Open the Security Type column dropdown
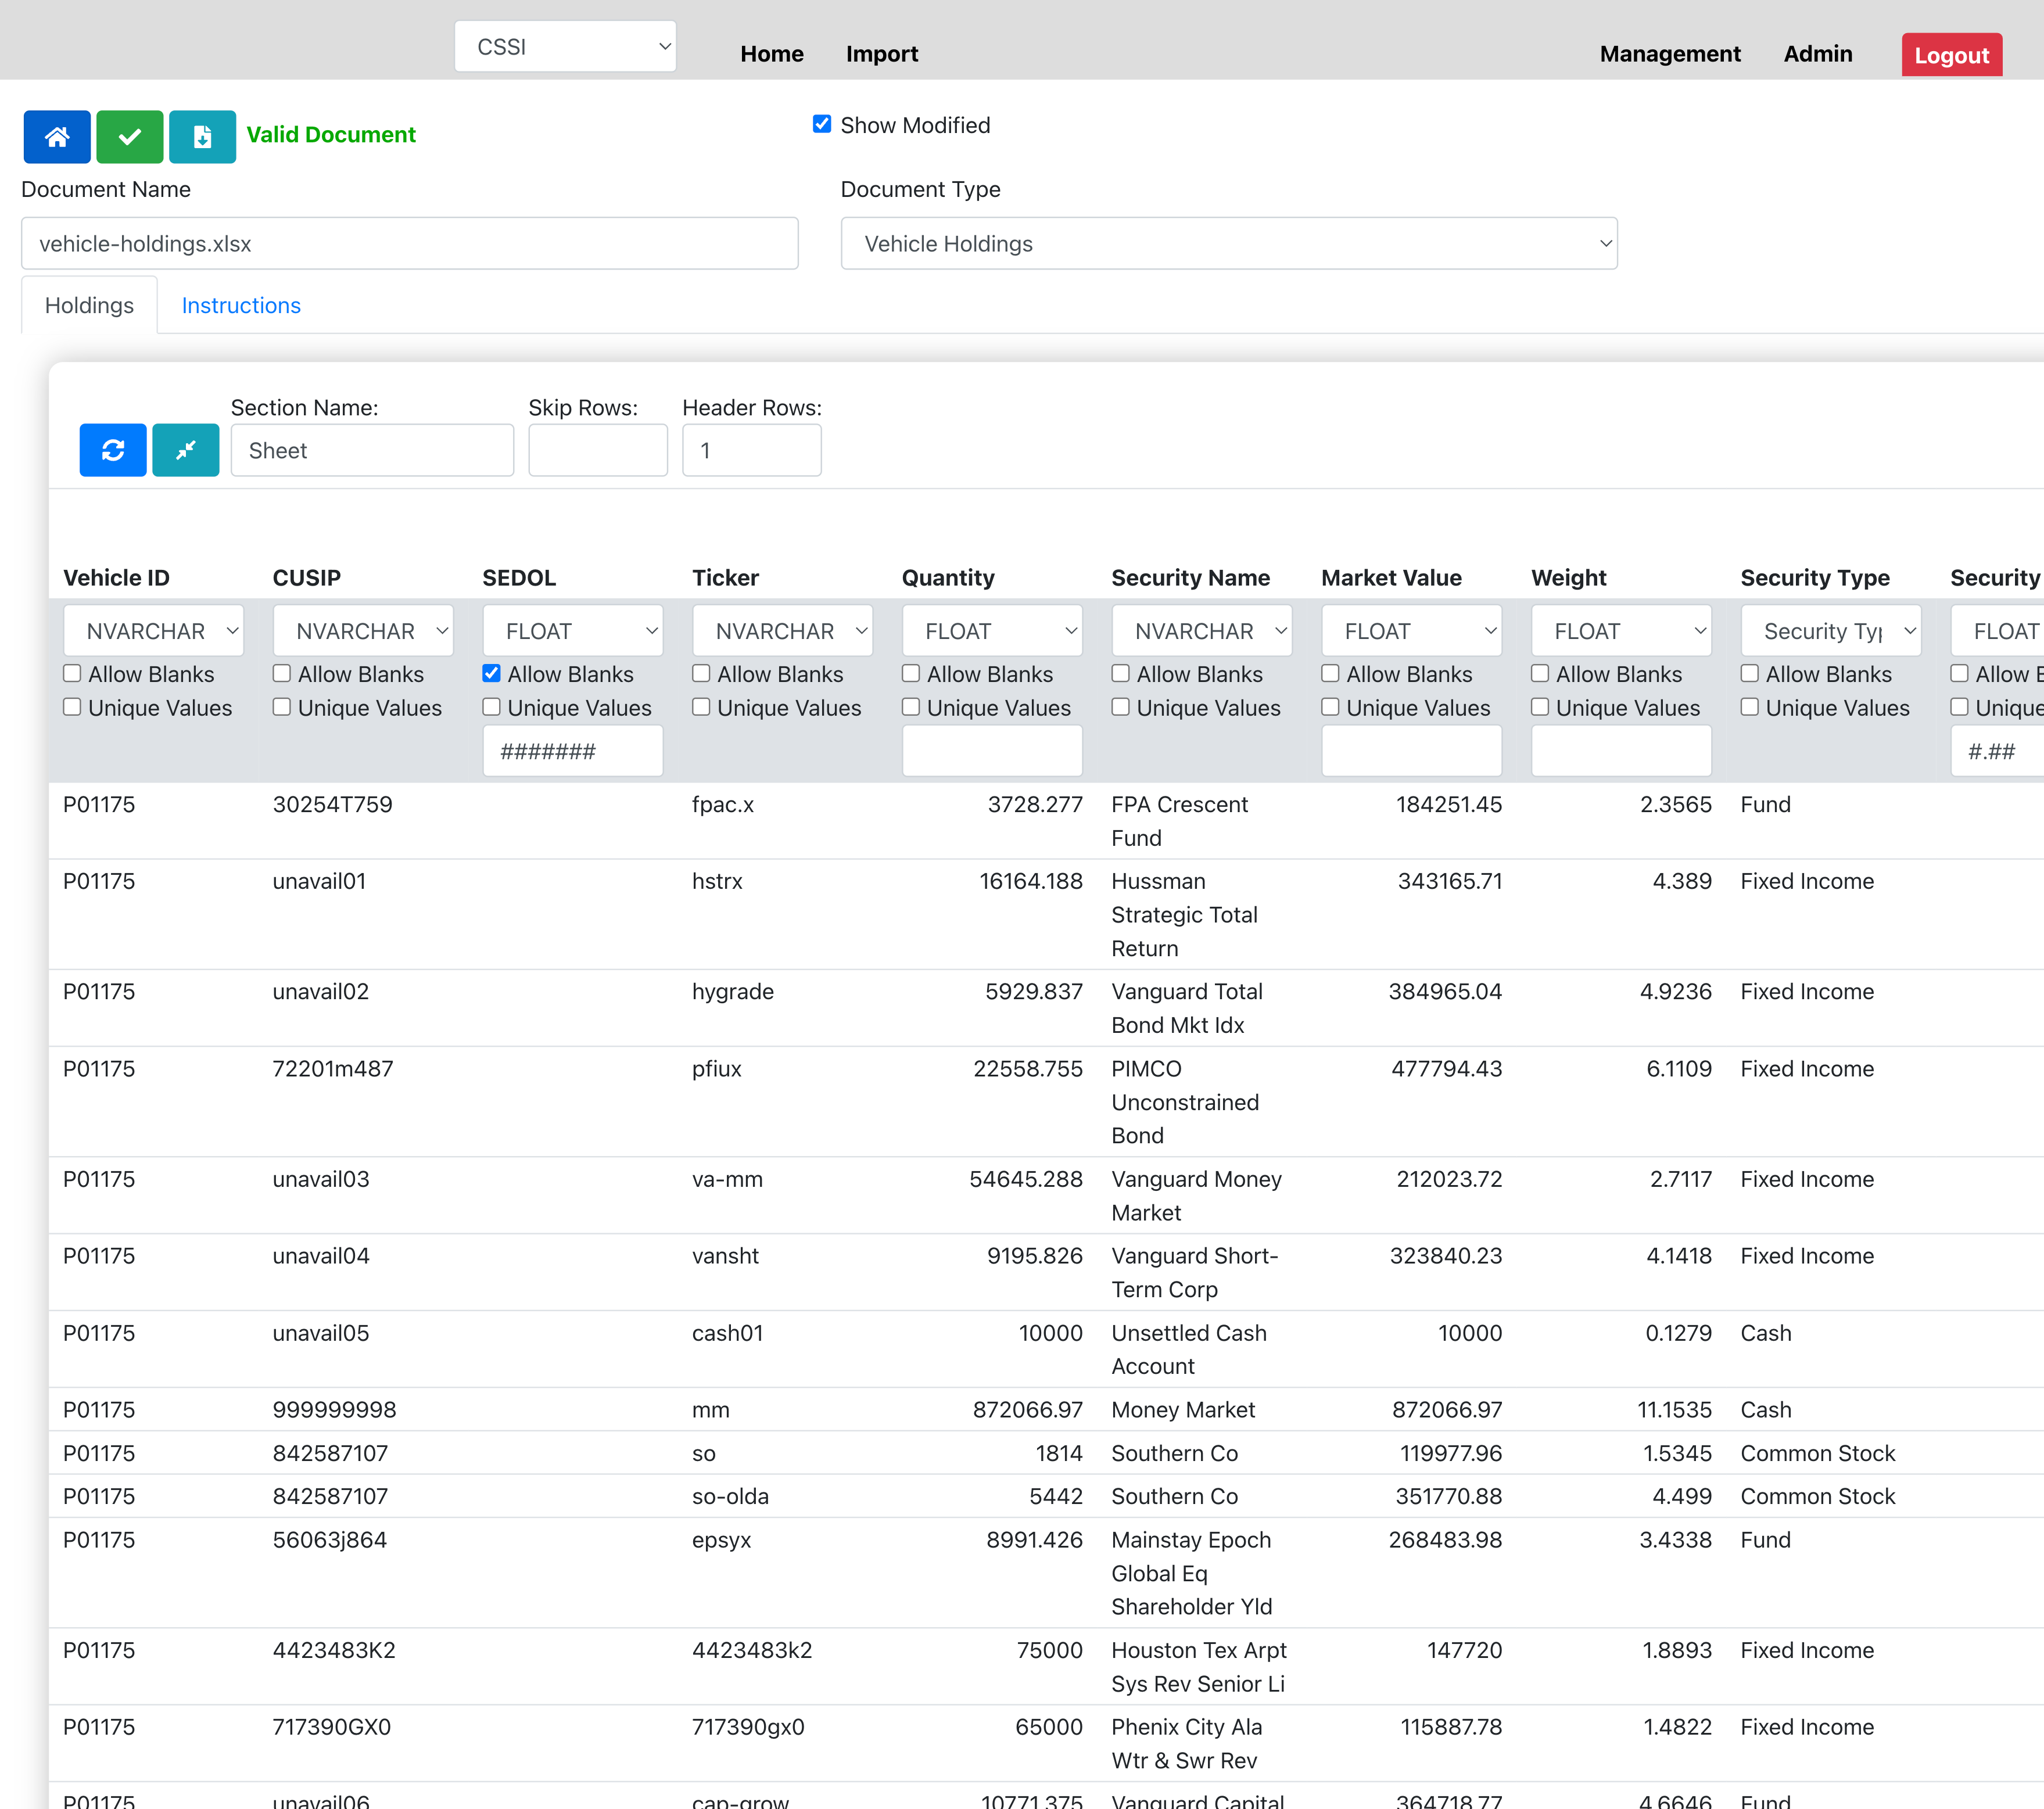 pyautogui.click(x=1830, y=630)
